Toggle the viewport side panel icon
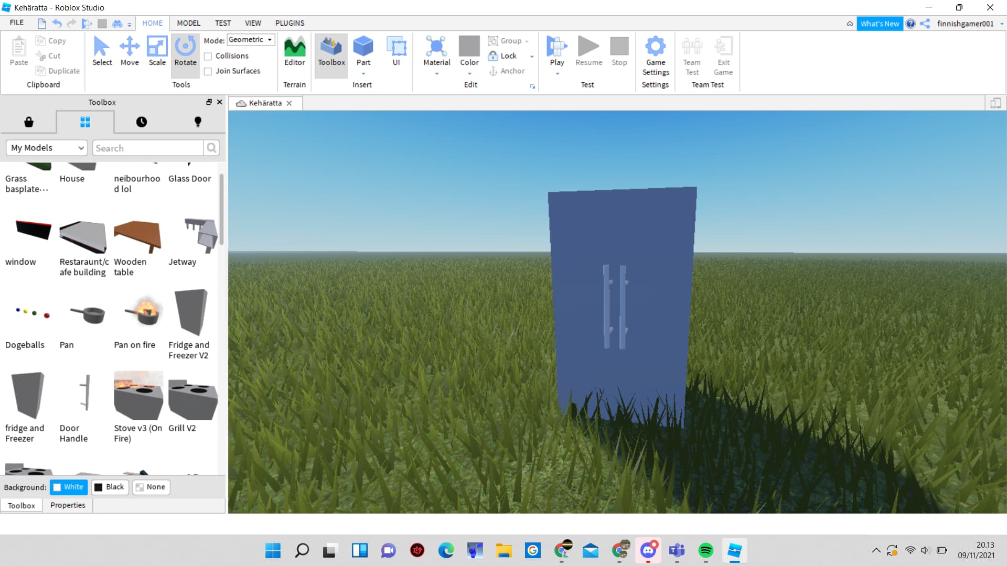 (x=995, y=103)
